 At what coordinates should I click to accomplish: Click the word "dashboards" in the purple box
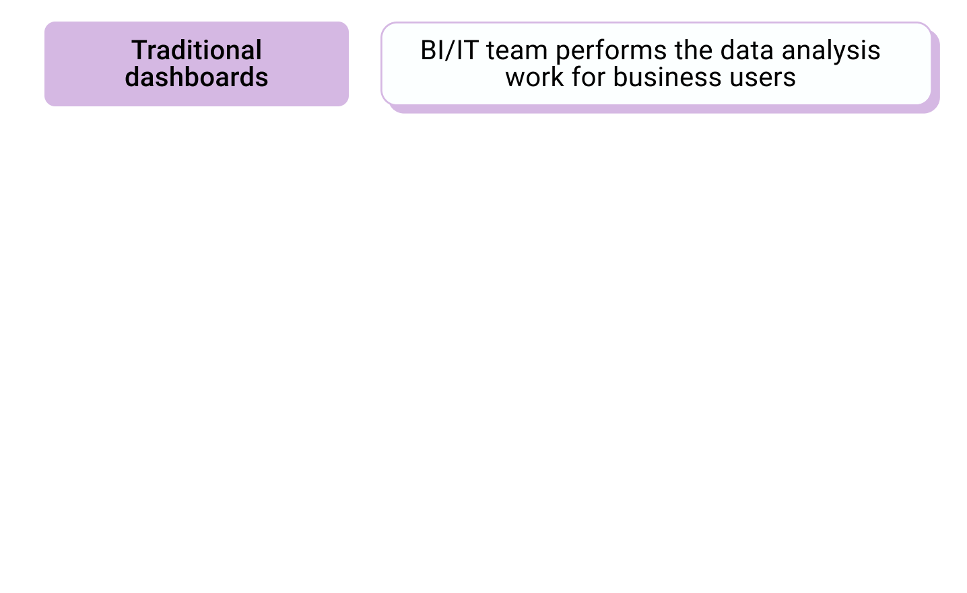(x=197, y=77)
